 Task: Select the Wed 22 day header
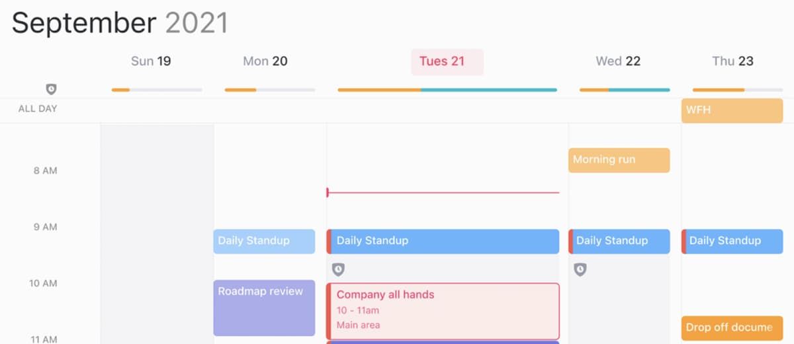coord(618,61)
